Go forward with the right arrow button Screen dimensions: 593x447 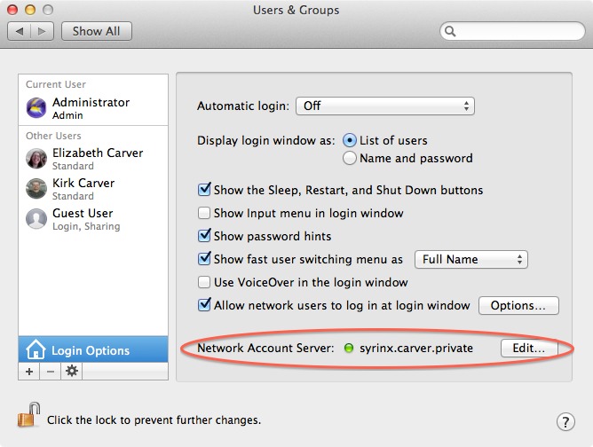43,31
